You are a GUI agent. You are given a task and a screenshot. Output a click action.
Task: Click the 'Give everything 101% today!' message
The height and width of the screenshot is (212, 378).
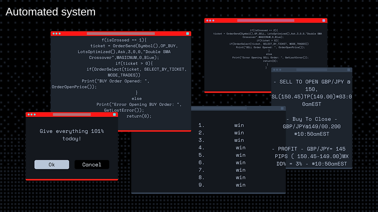tap(72, 135)
